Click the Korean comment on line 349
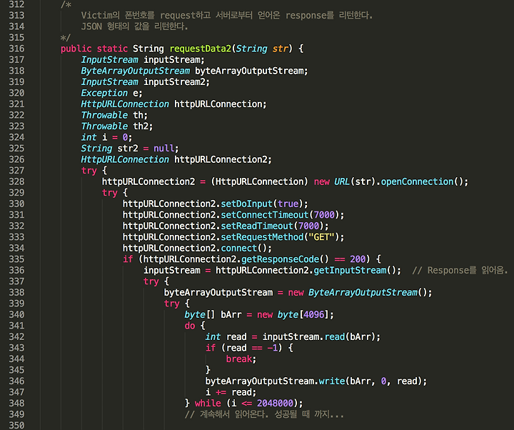 pyautogui.click(x=264, y=414)
